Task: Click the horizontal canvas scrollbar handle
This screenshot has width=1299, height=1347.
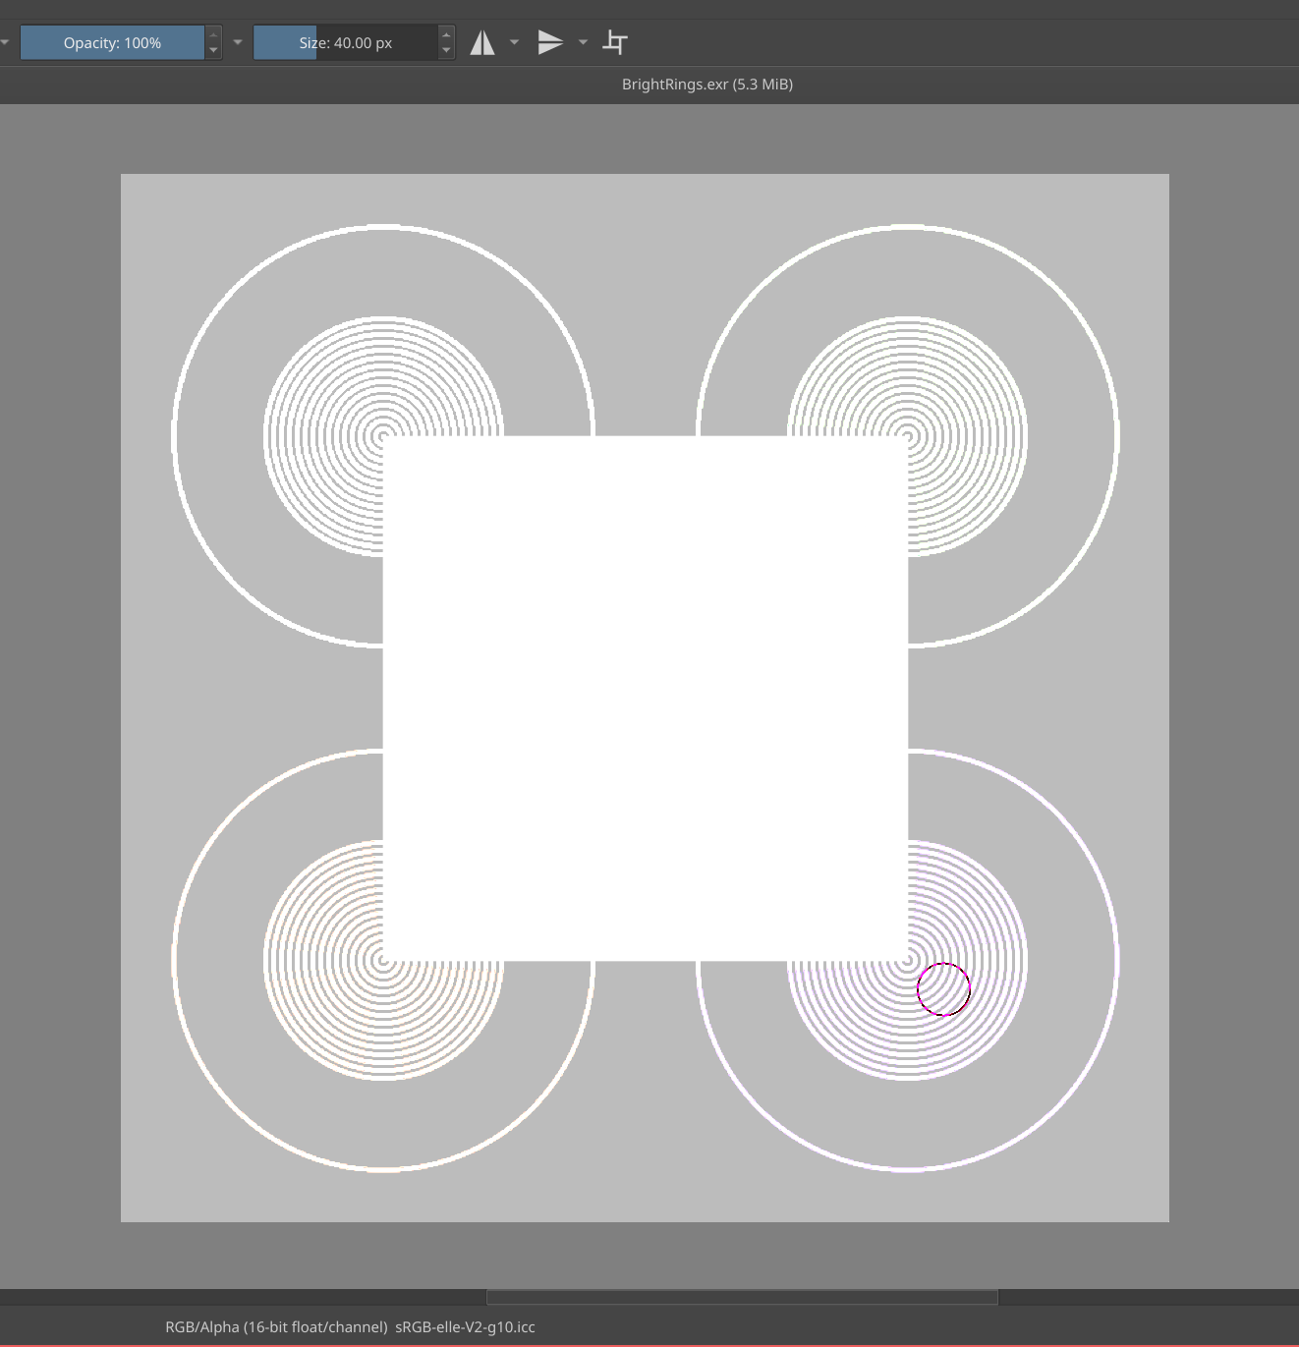Action: point(742,1297)
